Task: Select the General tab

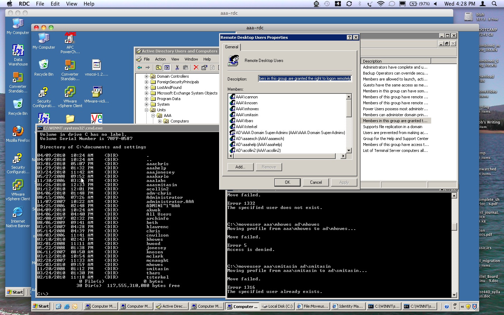Action: point(231,47)
